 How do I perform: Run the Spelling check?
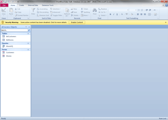[x=85, y=12]
